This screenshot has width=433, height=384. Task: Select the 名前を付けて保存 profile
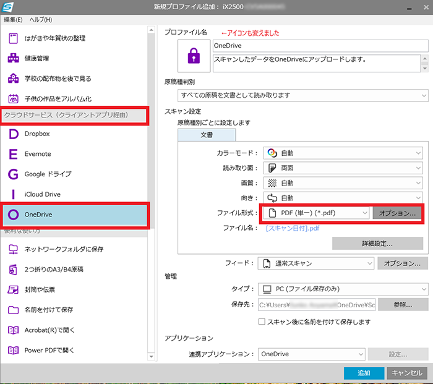(x=74, y=310)
